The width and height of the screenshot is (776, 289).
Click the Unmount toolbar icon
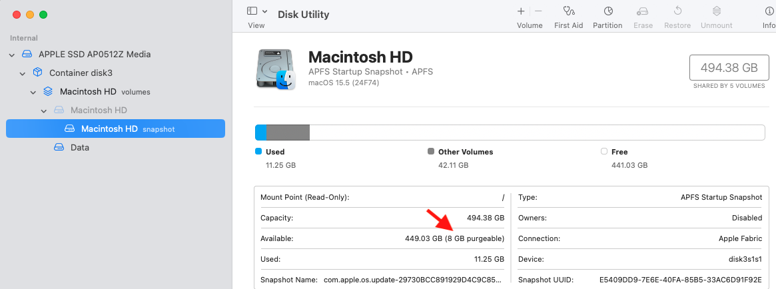(x=716, y=11)
